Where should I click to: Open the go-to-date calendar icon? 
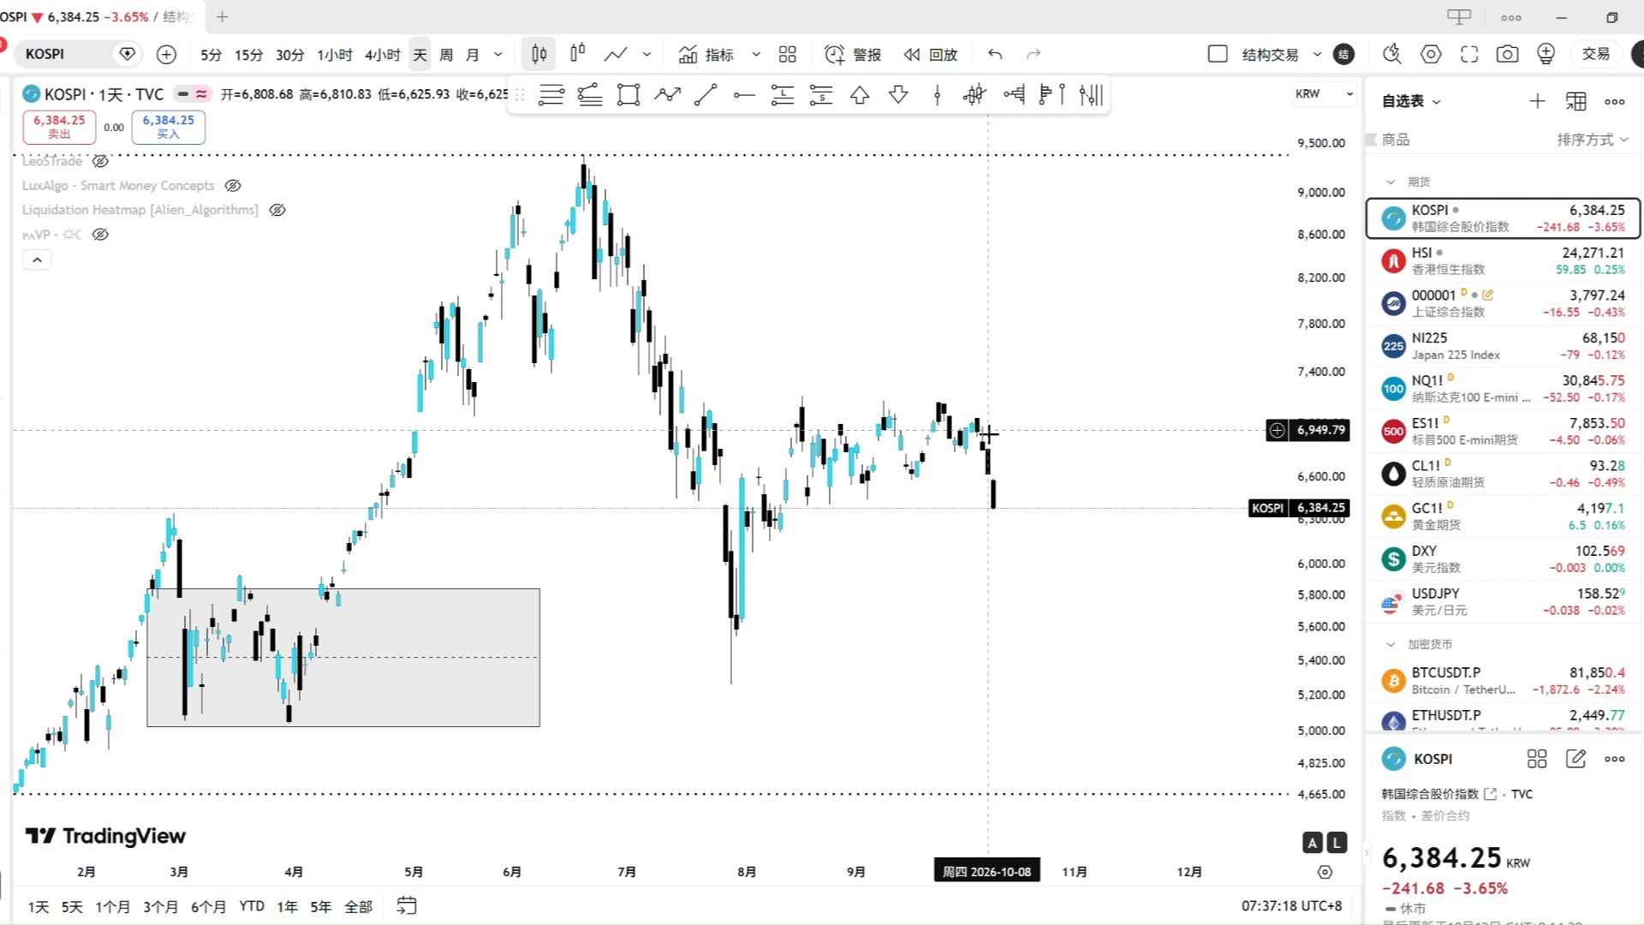coord(407,905)
